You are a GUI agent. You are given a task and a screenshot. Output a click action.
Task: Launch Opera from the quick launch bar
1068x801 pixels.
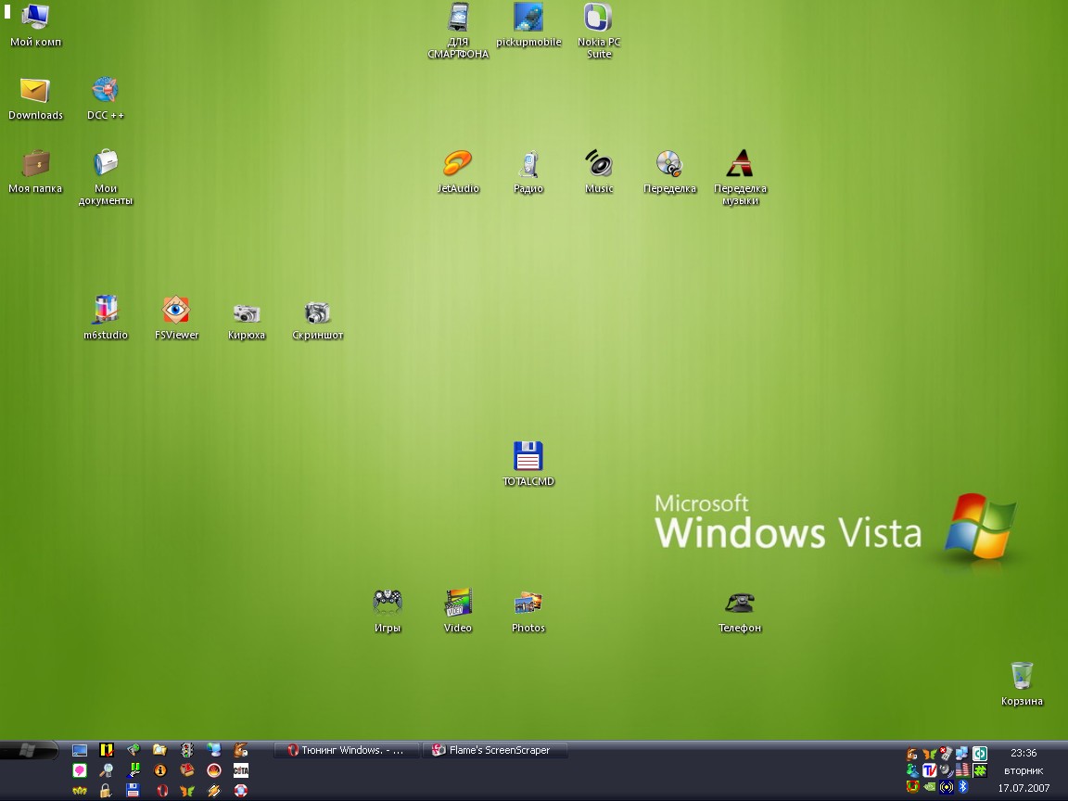(162, 791)
